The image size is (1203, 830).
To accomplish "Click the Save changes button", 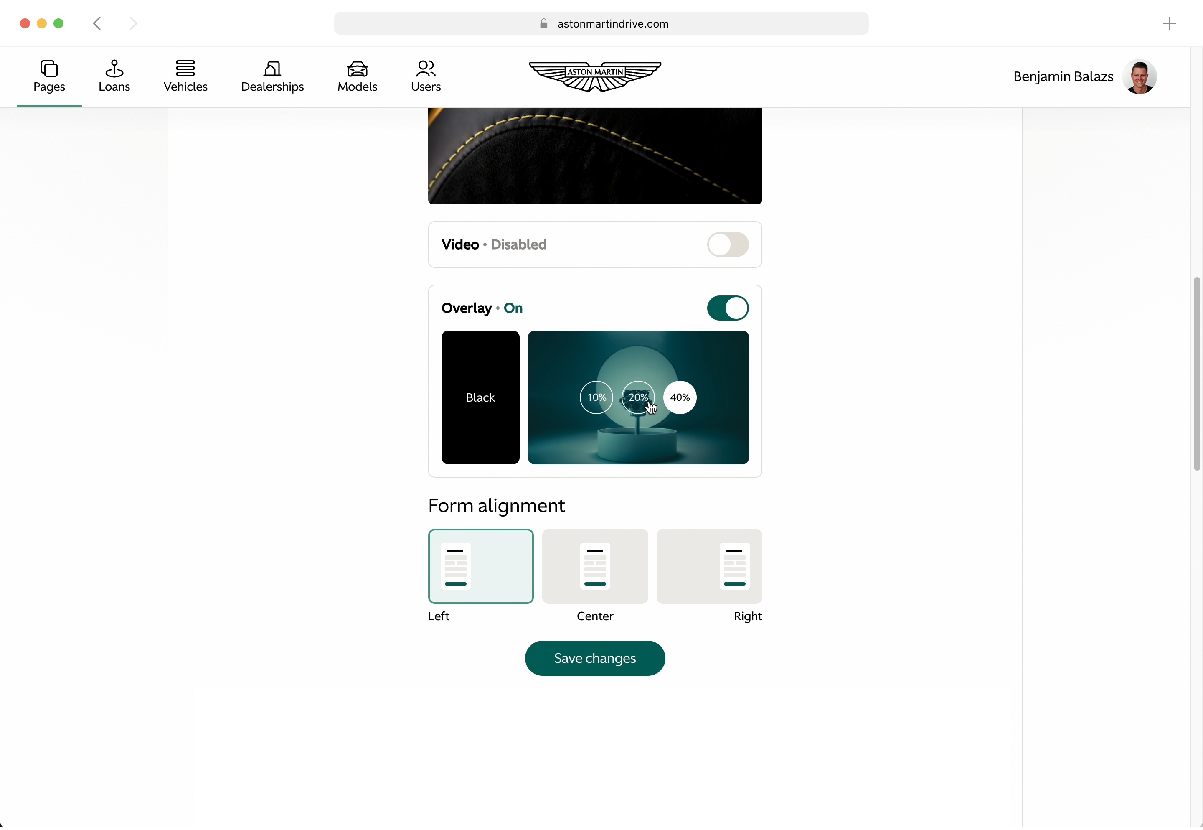I will (x=594, y=658).
